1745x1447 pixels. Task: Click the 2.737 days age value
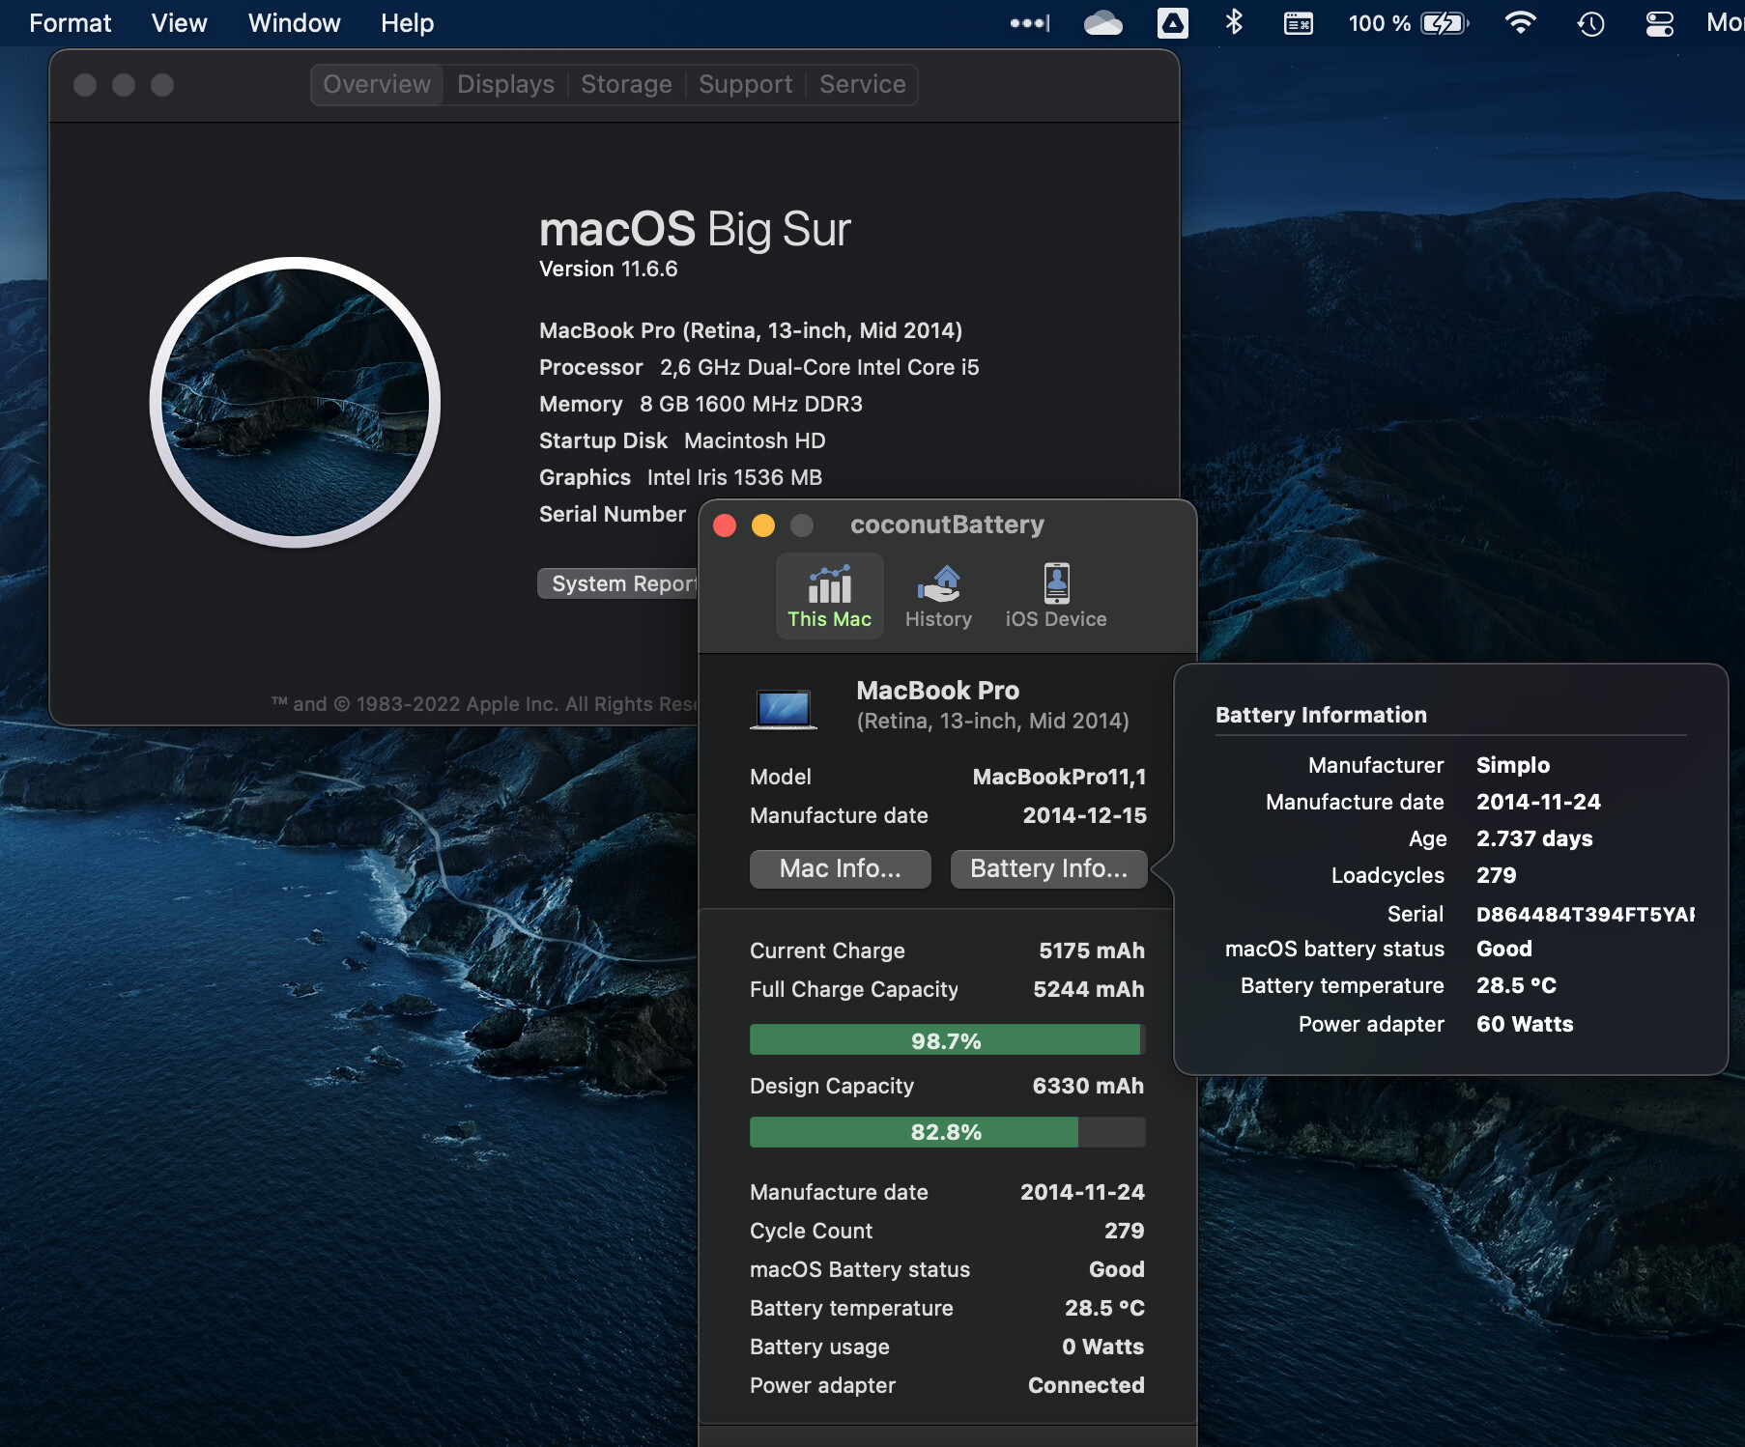[1533, 838]
